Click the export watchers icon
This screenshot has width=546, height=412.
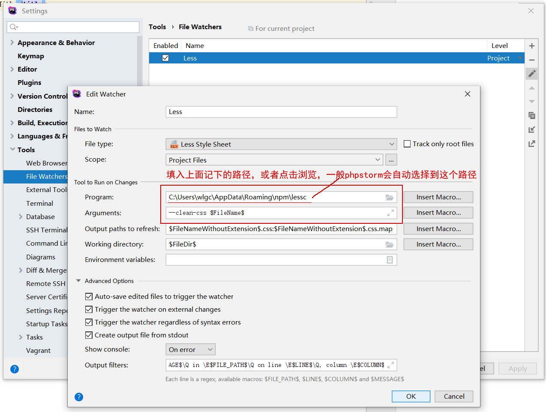point(531,144)
